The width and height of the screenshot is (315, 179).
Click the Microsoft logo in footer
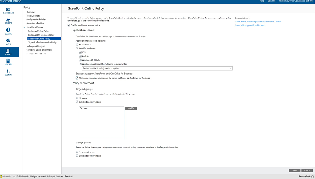click(5, 176)
